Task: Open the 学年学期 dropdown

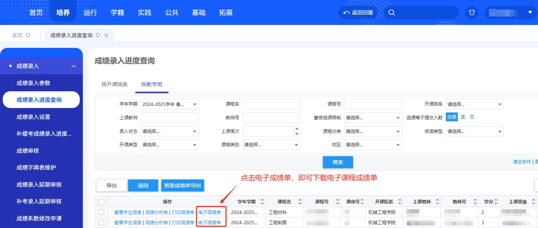Action: click(170, 104)
